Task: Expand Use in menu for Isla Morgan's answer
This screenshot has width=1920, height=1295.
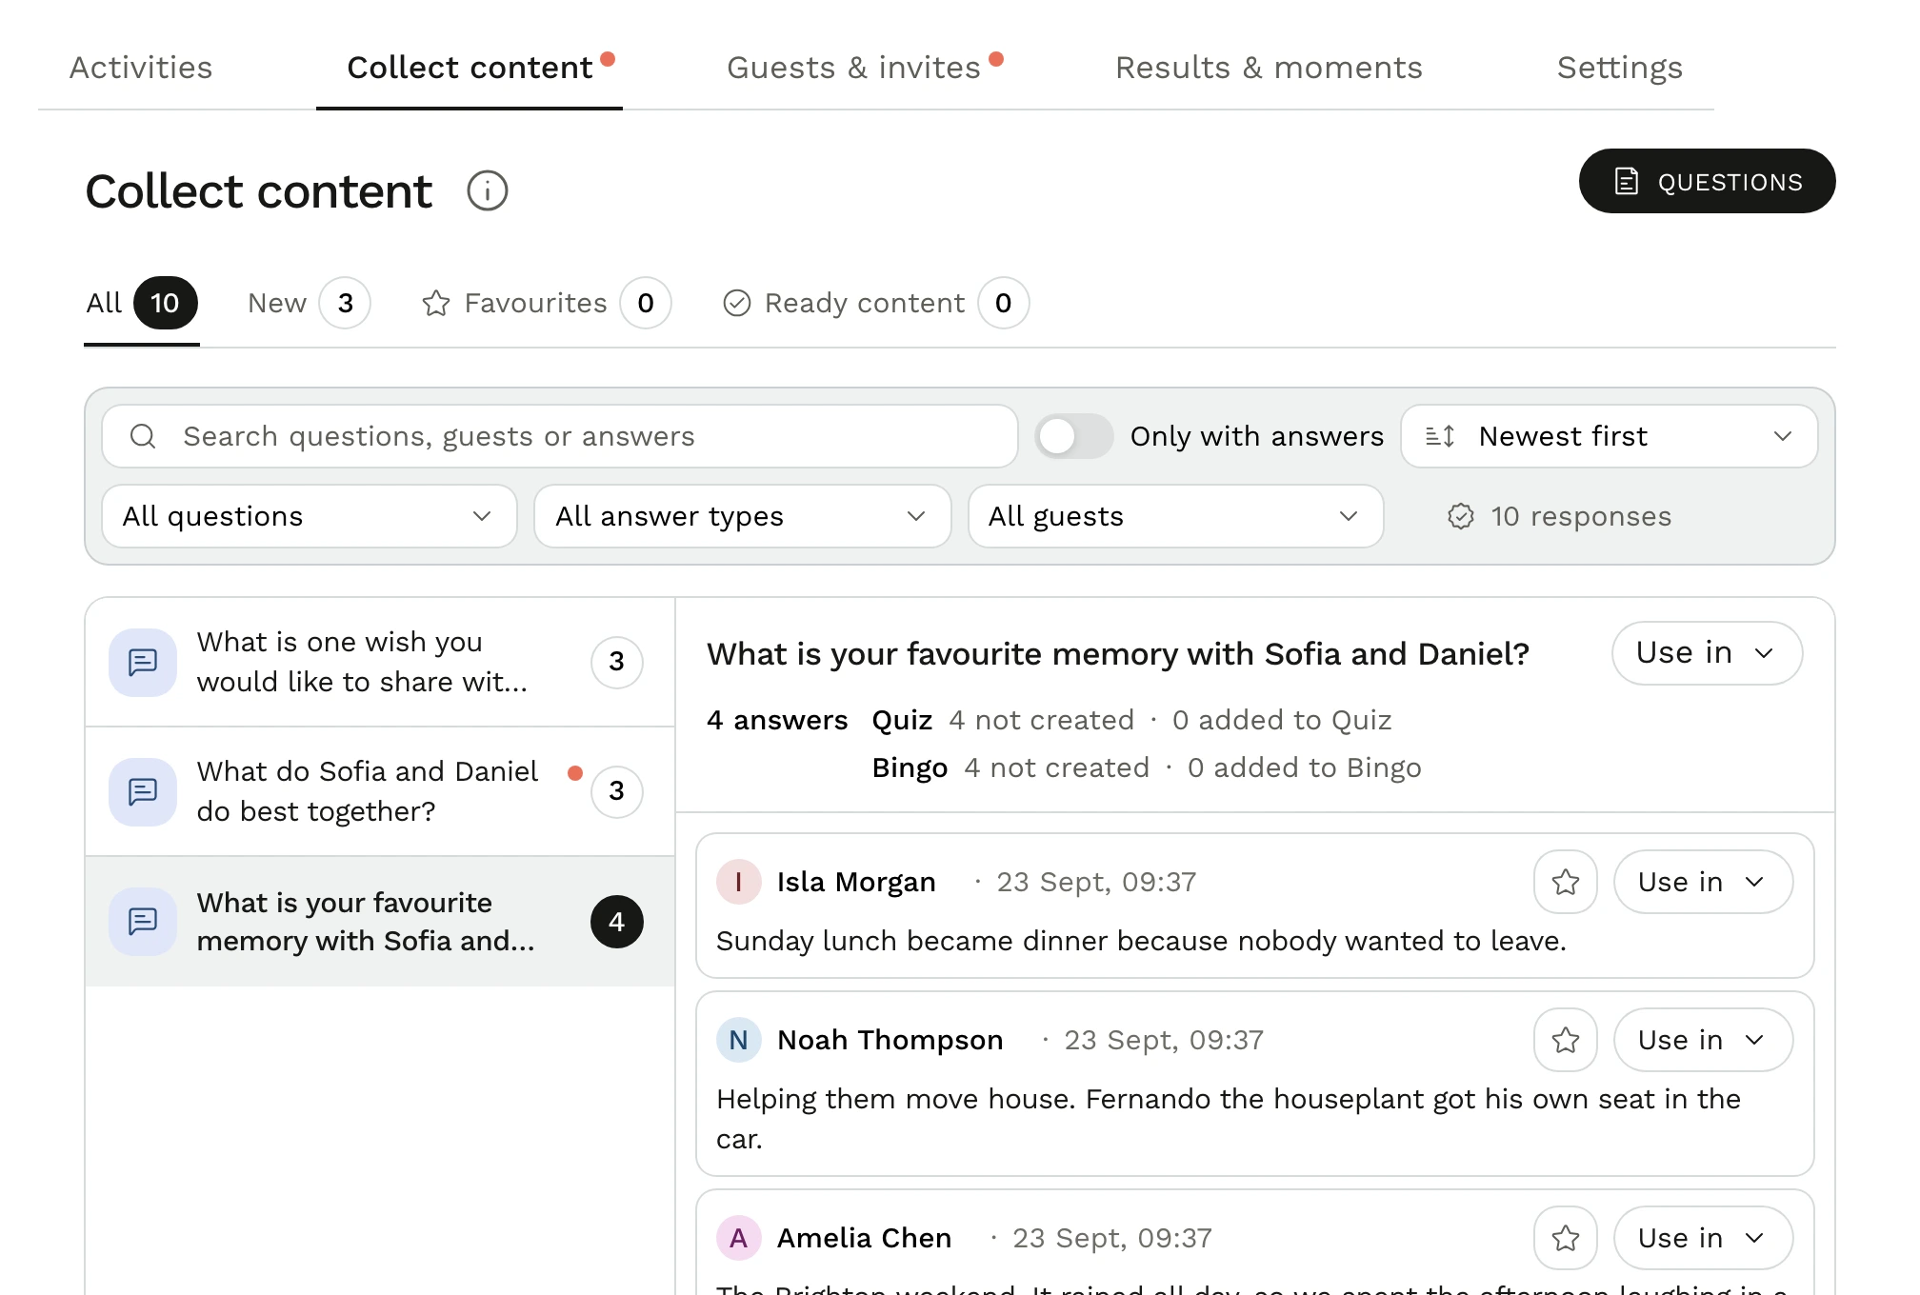Action: point(1703,882)
